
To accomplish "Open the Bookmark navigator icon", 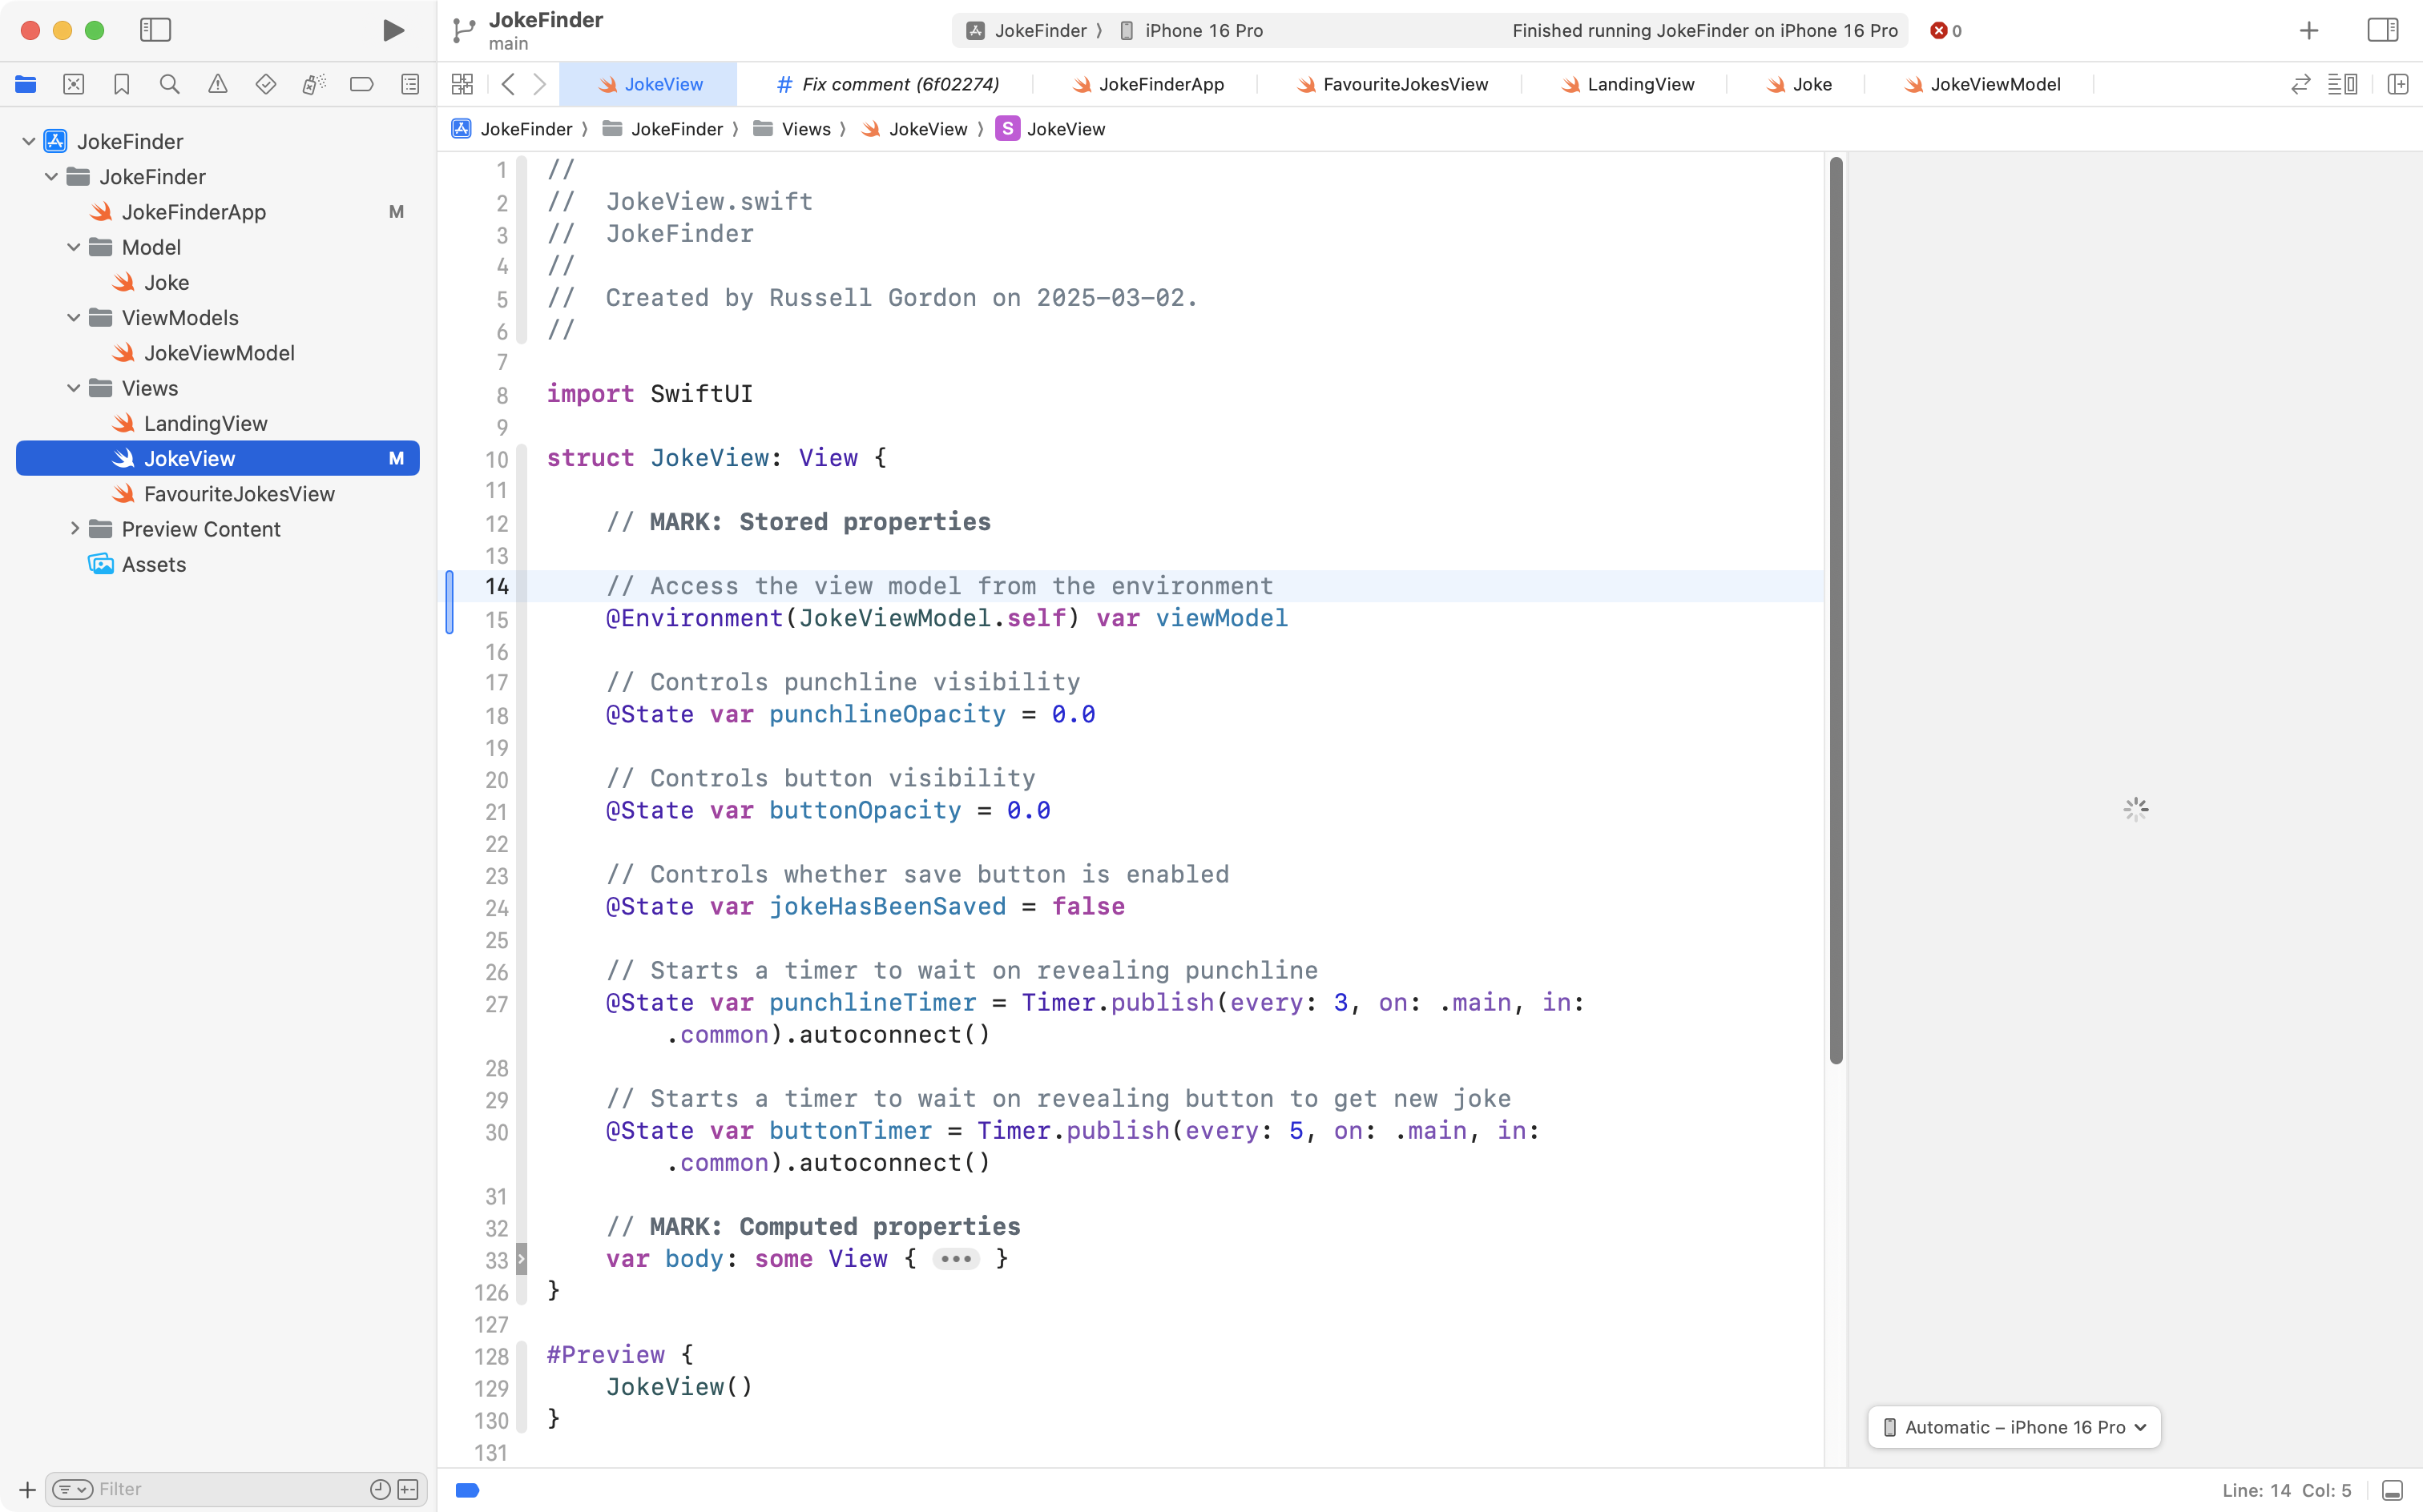I will pos(121,84).
